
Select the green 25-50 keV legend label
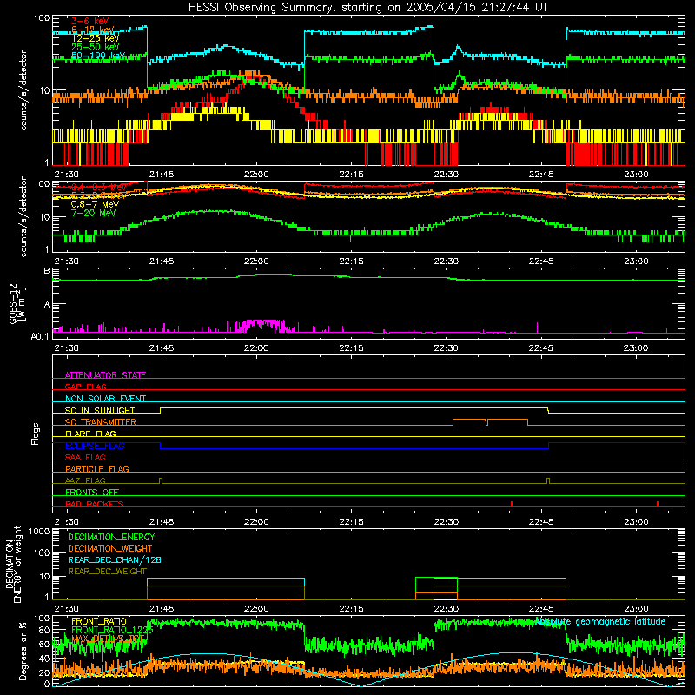click(x=95, y=47)
